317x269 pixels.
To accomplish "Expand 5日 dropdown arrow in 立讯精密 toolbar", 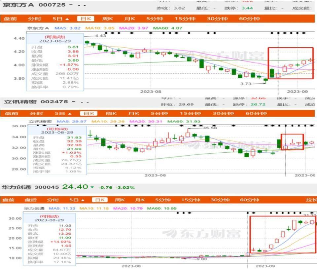I will (70, 114).
